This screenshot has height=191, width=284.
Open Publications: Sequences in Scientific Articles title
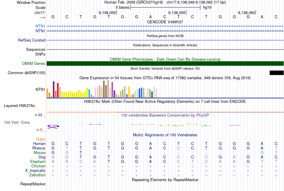coord(165,45)
